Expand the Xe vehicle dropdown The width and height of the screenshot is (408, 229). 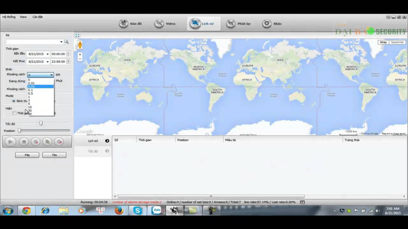61,42
